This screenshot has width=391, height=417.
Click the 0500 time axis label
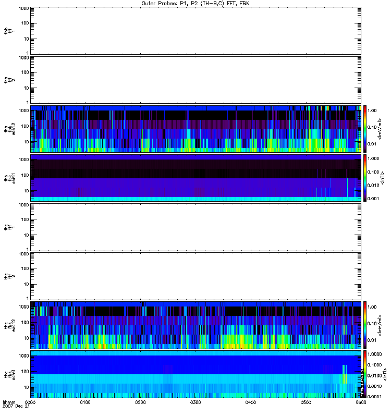pos(306,402)
